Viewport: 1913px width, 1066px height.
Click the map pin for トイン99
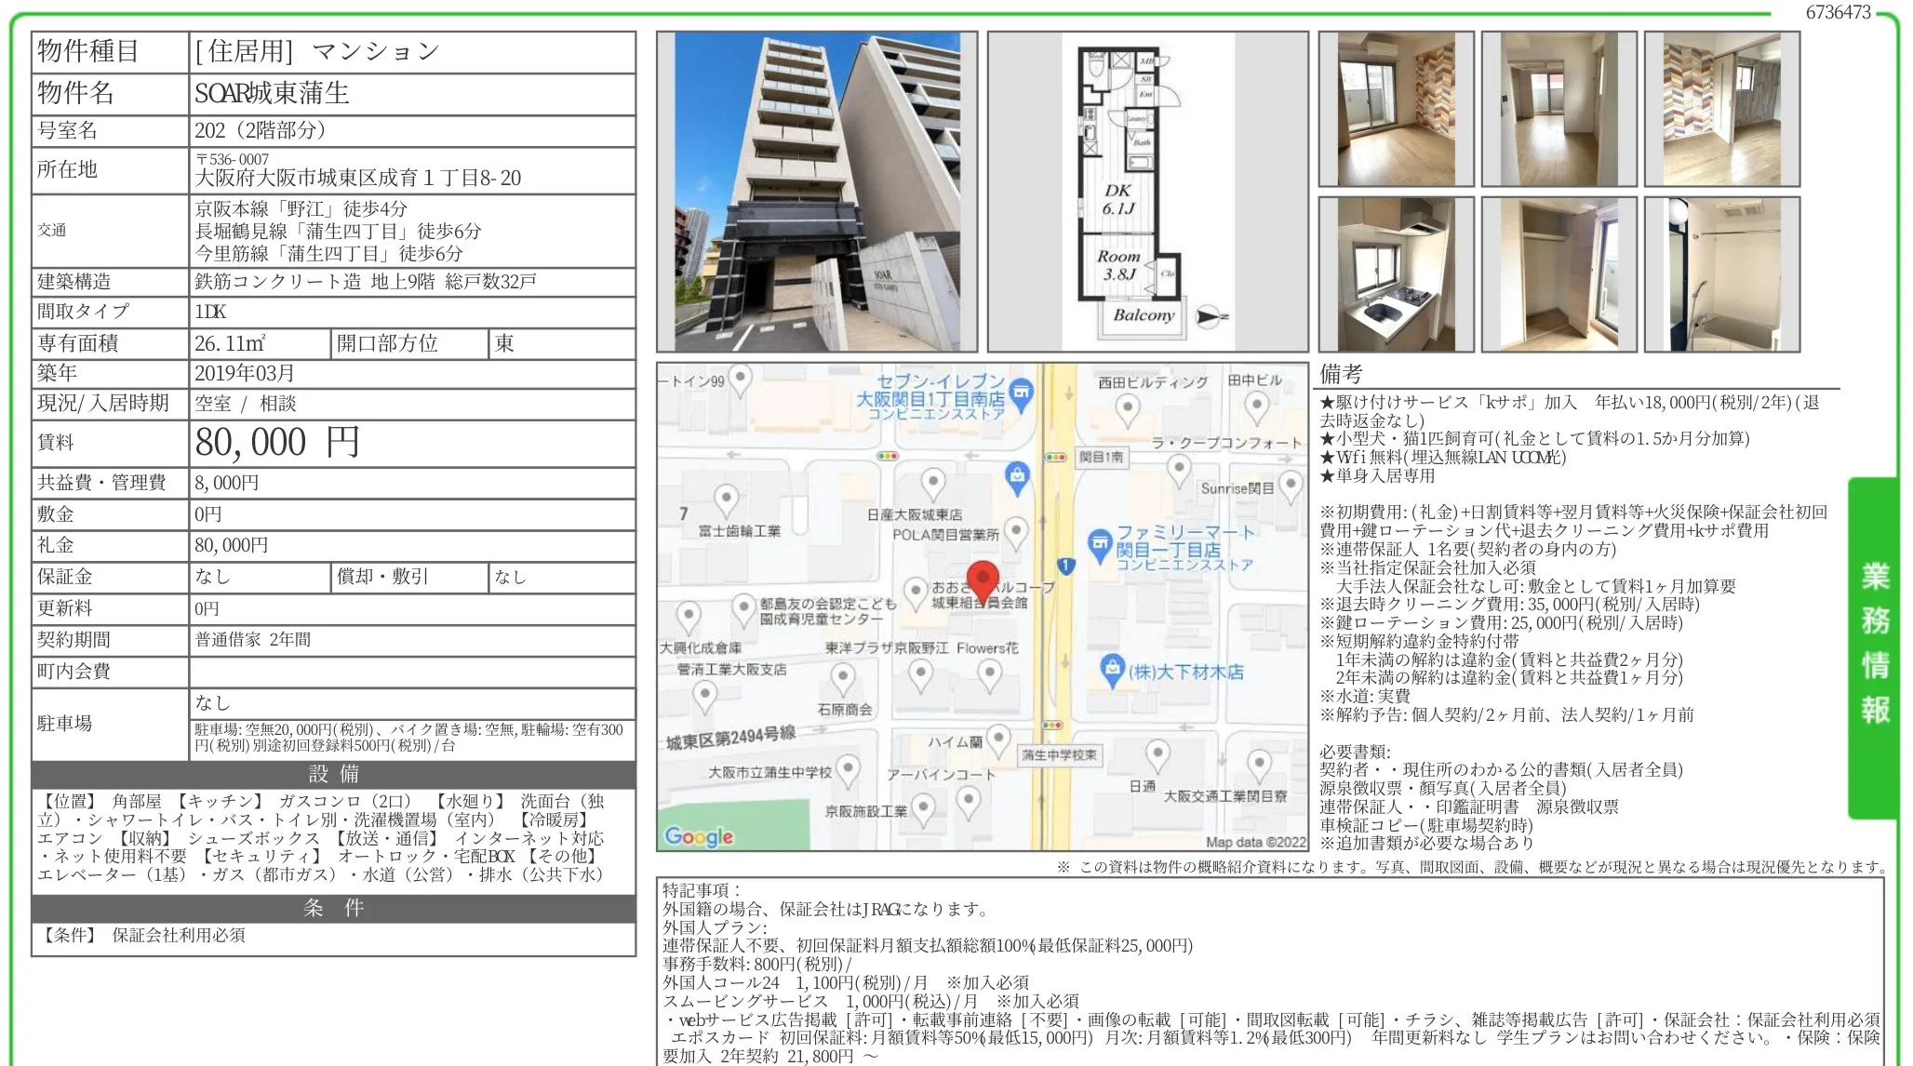(x=741, y=380)
